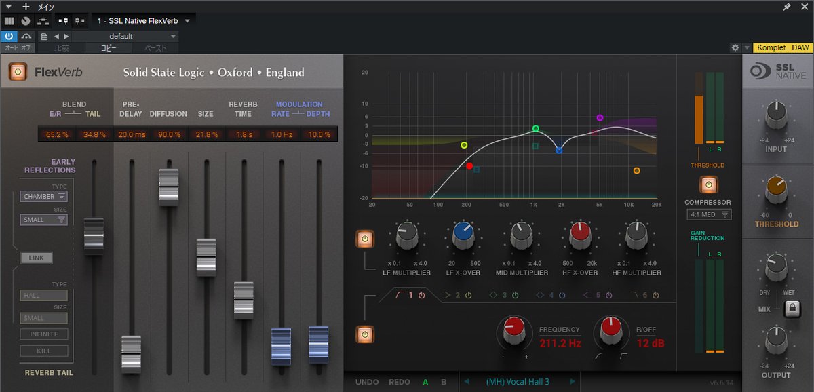Viewport: 814px width, 392px height.
Task: Click the red HF X-OVER knob
Action: pos(579,235)
